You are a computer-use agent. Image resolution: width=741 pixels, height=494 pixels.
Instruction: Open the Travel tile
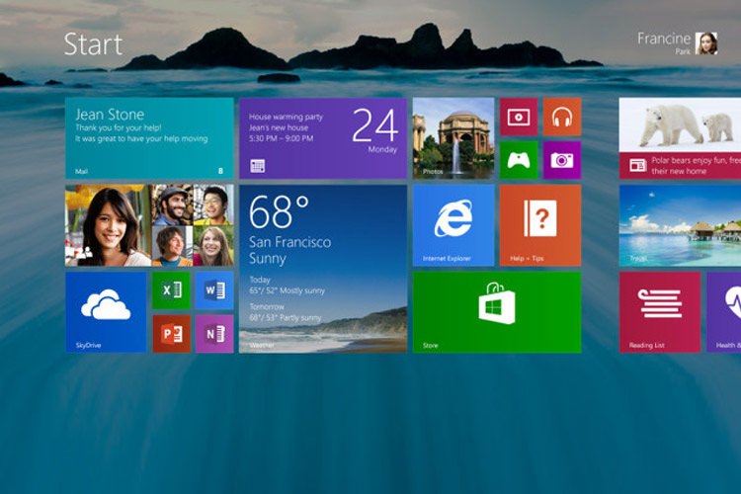coord(680,225)
